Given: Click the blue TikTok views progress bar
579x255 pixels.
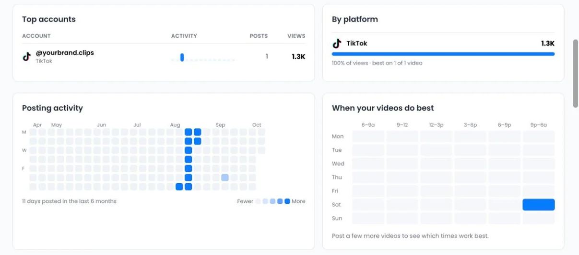Looking at the screenshot, I should coord(443,54).
